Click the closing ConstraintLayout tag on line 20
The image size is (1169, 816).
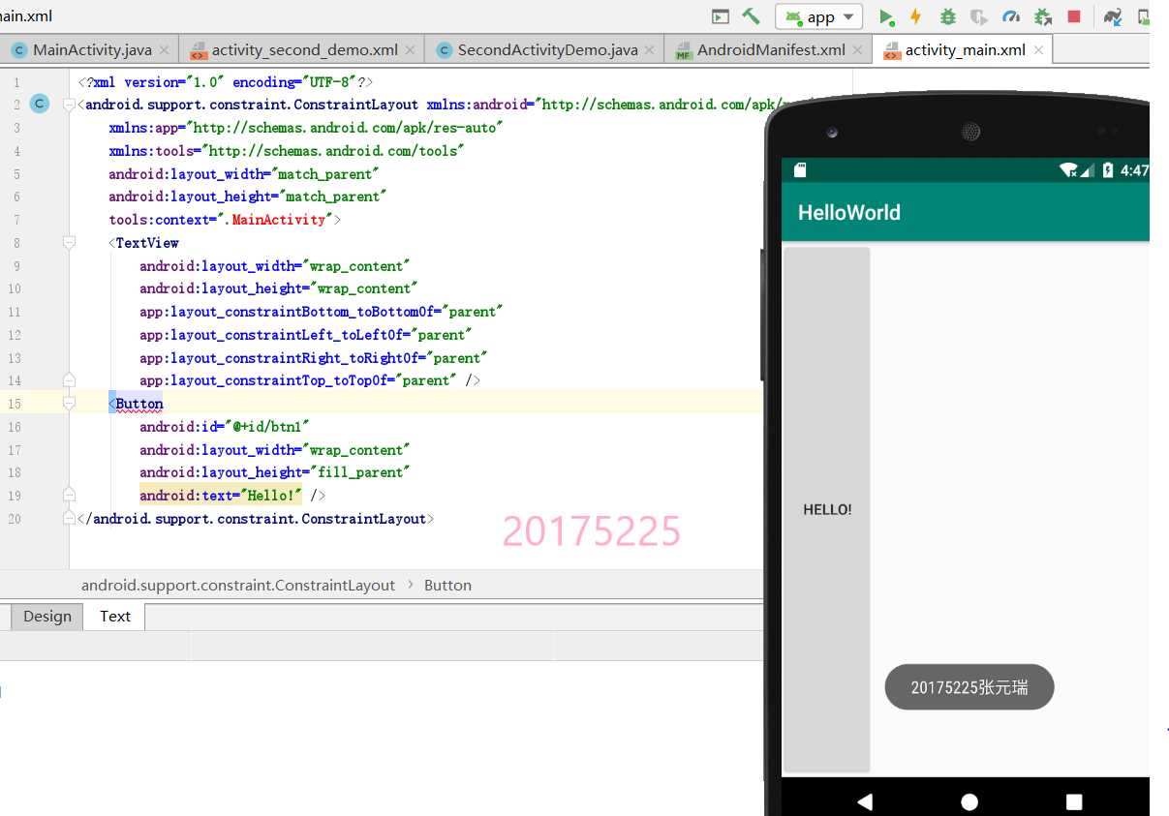(x=256, y=519)
